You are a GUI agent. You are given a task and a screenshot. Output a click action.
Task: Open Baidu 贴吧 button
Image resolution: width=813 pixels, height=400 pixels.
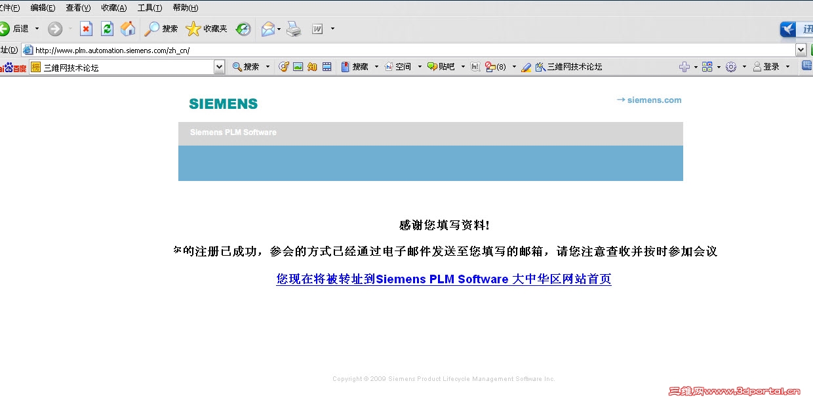click(x=441, y=67)
